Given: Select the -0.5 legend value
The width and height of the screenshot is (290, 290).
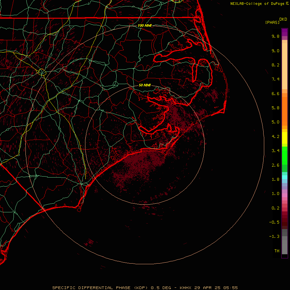Looking at the screenshot, I should (x=274, y=222).
